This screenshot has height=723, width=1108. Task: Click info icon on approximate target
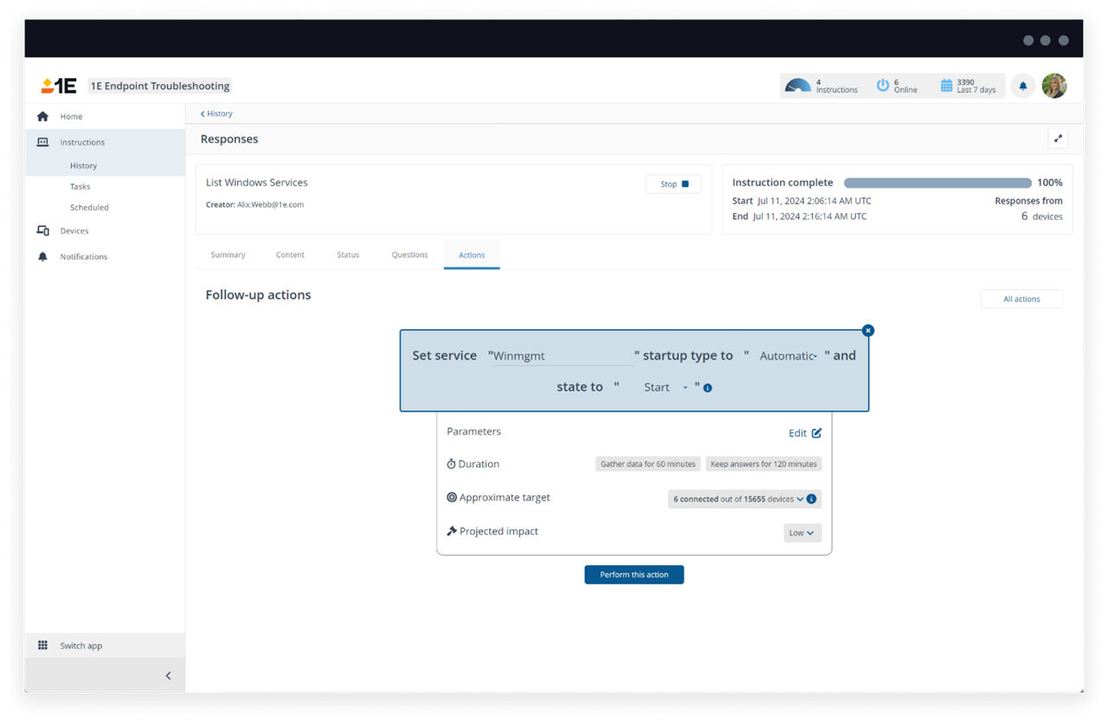(x=811, y=499)
